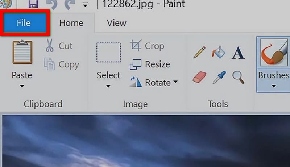Click the Crop button
The height and width of the screenshot is (167, 290).
click(147, 46)
